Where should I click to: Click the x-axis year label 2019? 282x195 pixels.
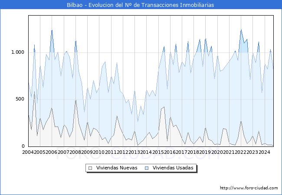205,152
